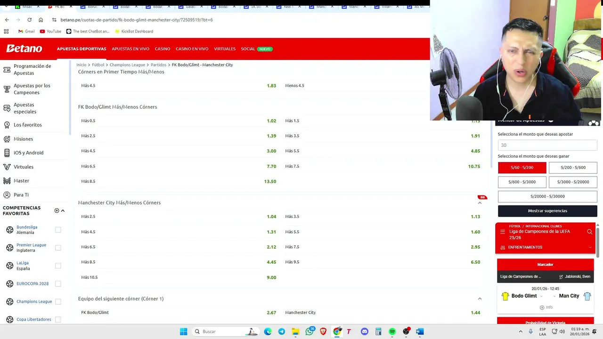Open the Virtuales tab
Image resolution: width=603 pixels, height=339 pixels.
225,49
